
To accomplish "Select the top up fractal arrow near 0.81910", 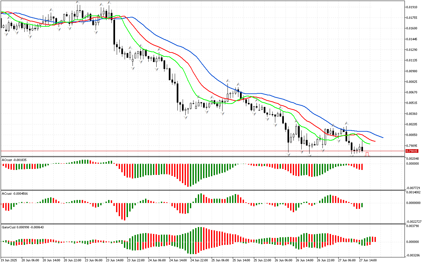I will (78, 2).
